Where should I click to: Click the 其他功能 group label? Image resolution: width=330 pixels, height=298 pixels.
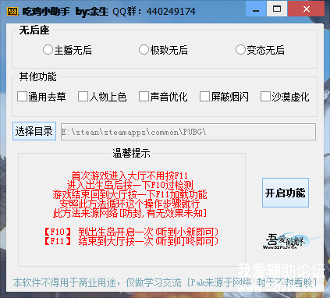[37, 76]
